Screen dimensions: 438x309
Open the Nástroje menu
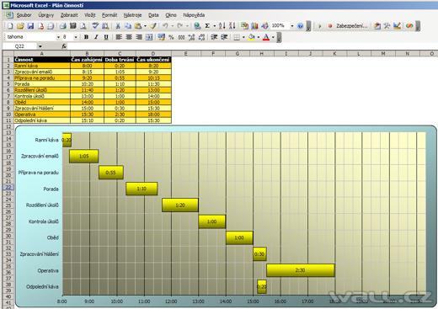(133, 15)
